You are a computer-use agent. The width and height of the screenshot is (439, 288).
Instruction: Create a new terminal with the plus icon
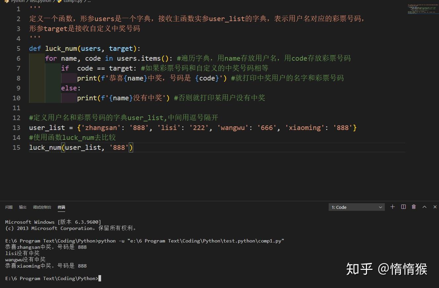392,207
